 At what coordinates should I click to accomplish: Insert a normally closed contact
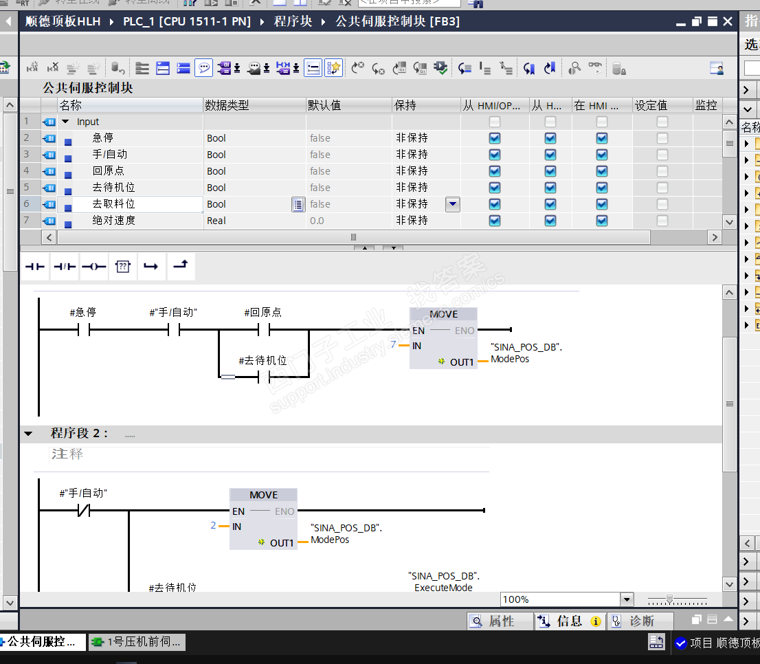tap(65, 267)
